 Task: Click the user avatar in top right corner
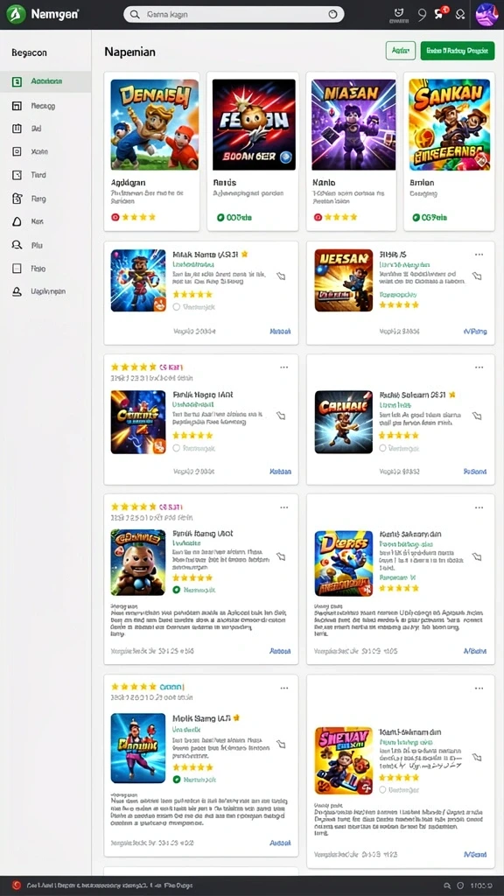[x=487, y=14]
